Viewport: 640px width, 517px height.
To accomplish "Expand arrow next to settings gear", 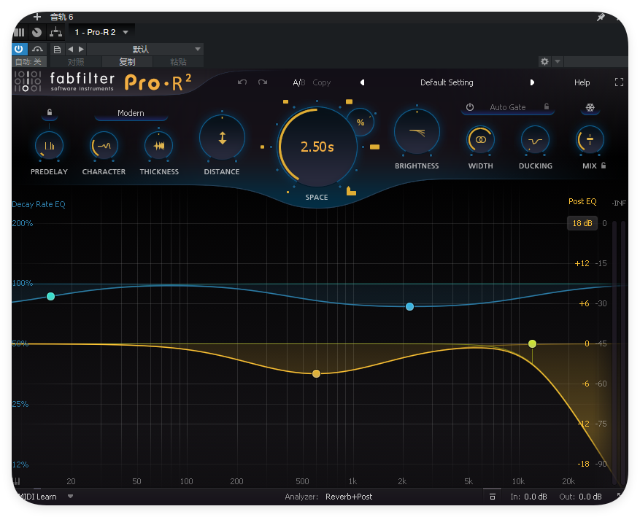I will click(557, 61).
